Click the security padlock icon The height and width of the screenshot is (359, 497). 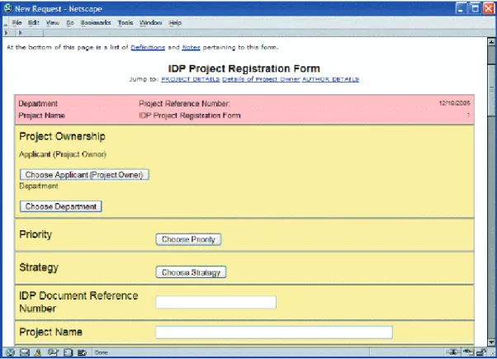click(x=482, y=352)
